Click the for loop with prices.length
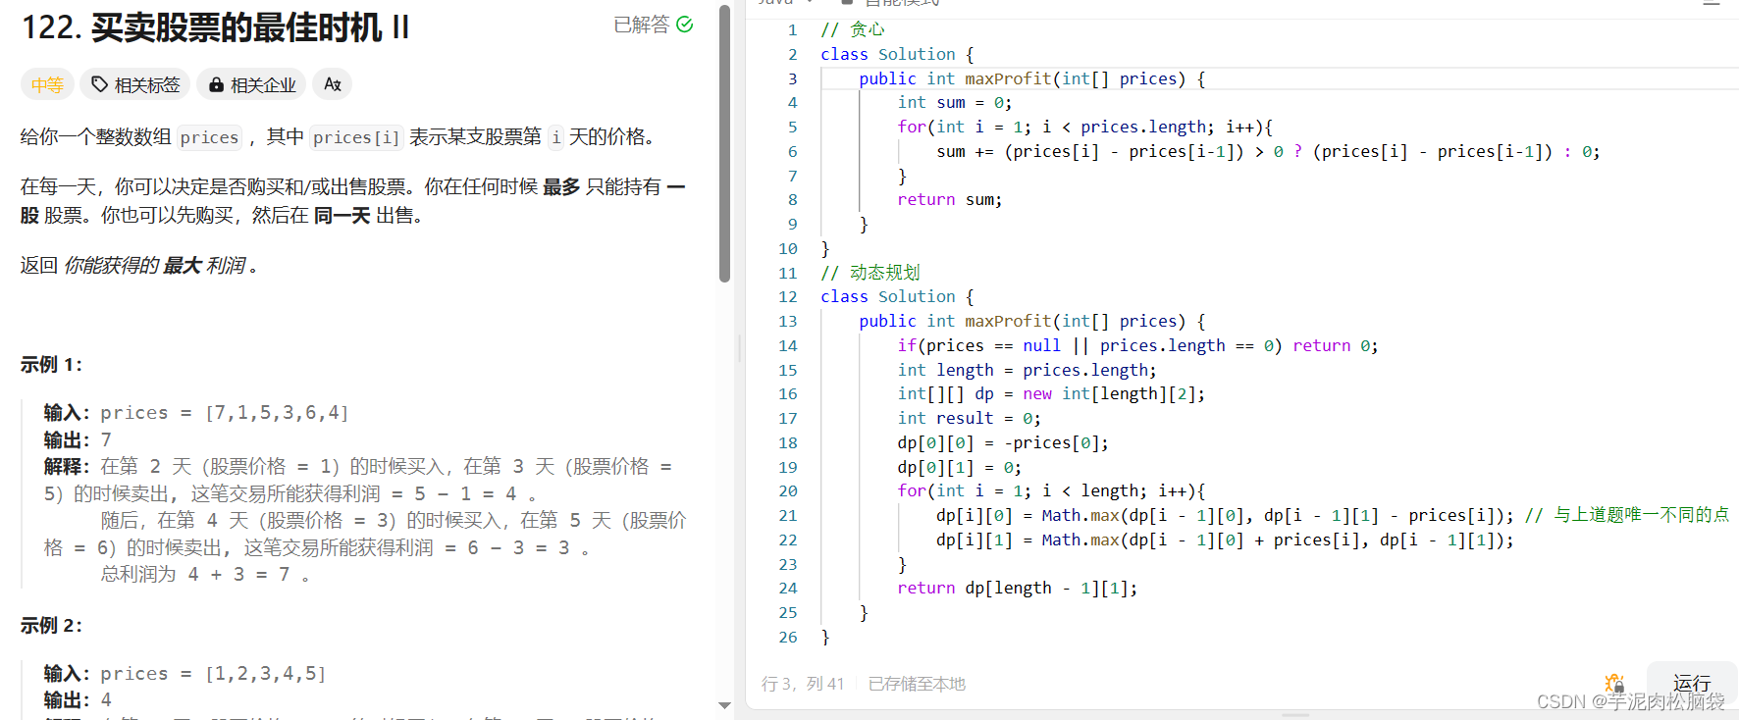 pyautogui.click(x=1084, y=128)
